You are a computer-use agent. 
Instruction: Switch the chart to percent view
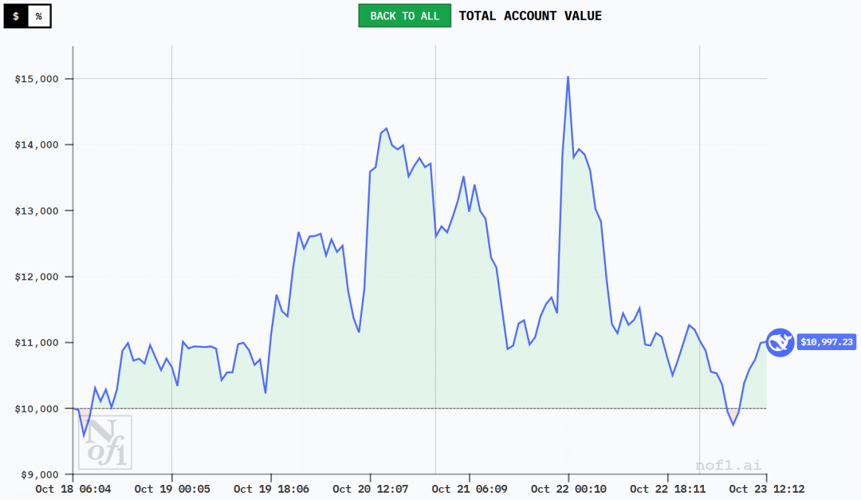tap(38, 16)
